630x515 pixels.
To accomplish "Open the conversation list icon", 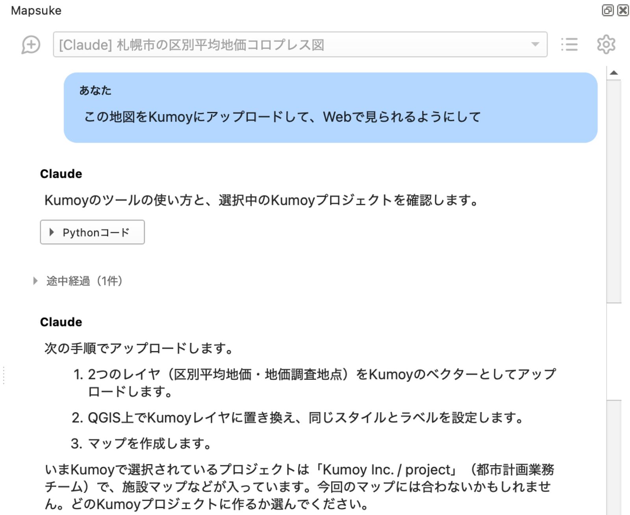I will pyautogui.click(x=569, y=44).
